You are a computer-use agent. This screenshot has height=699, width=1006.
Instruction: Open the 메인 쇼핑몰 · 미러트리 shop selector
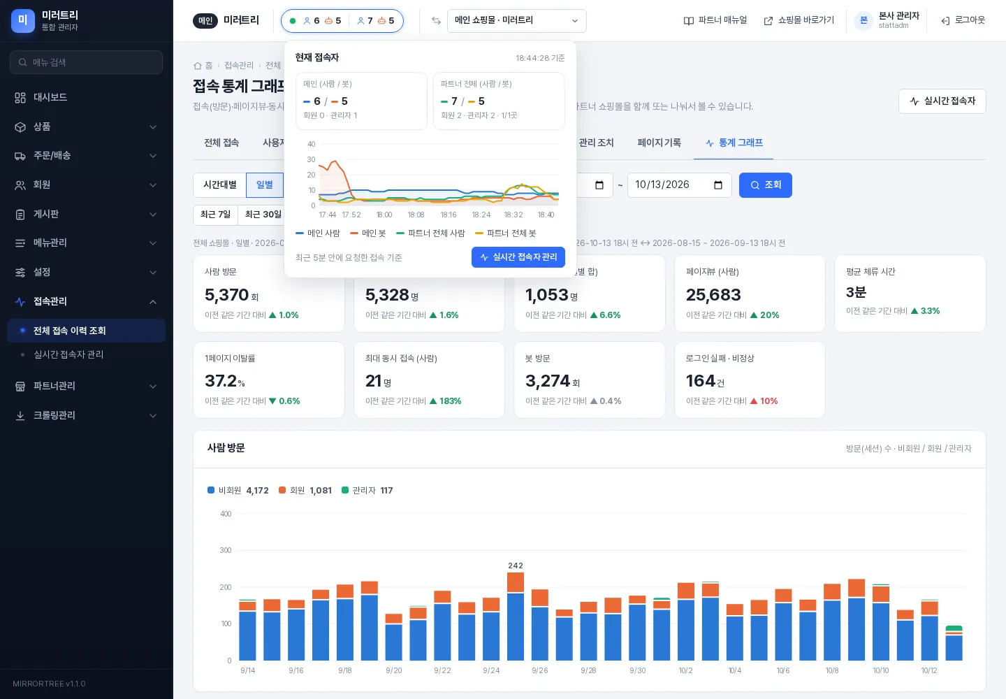(517, 21)
